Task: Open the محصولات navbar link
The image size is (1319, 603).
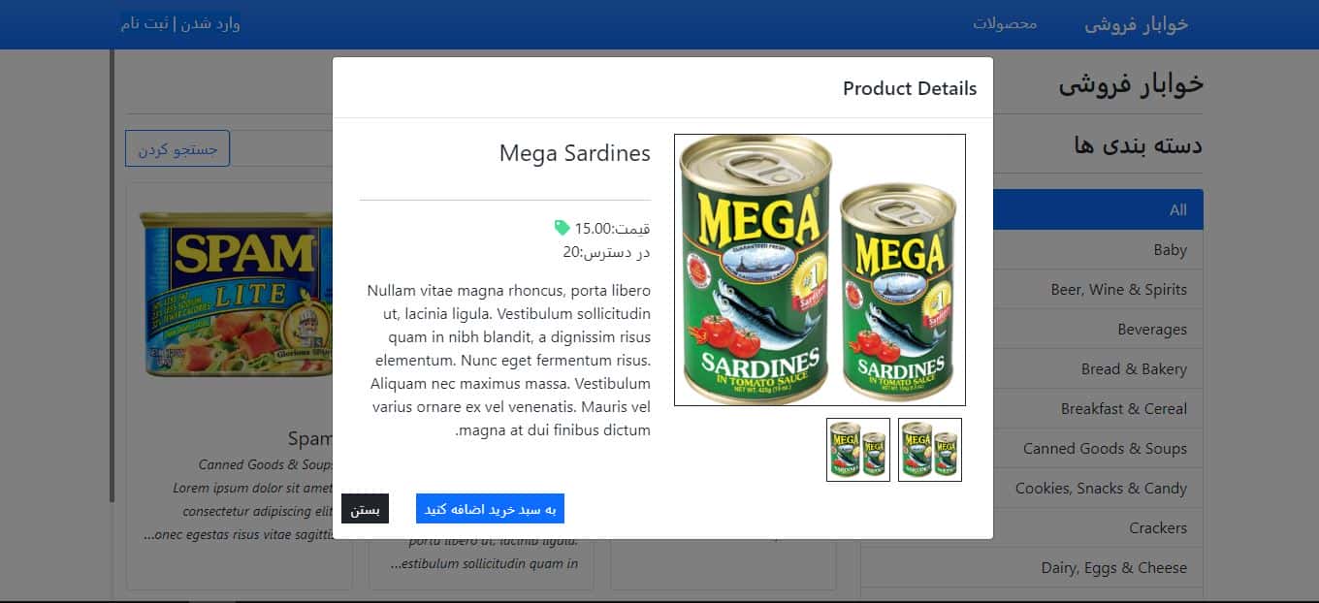Action: pos(1005,23)
